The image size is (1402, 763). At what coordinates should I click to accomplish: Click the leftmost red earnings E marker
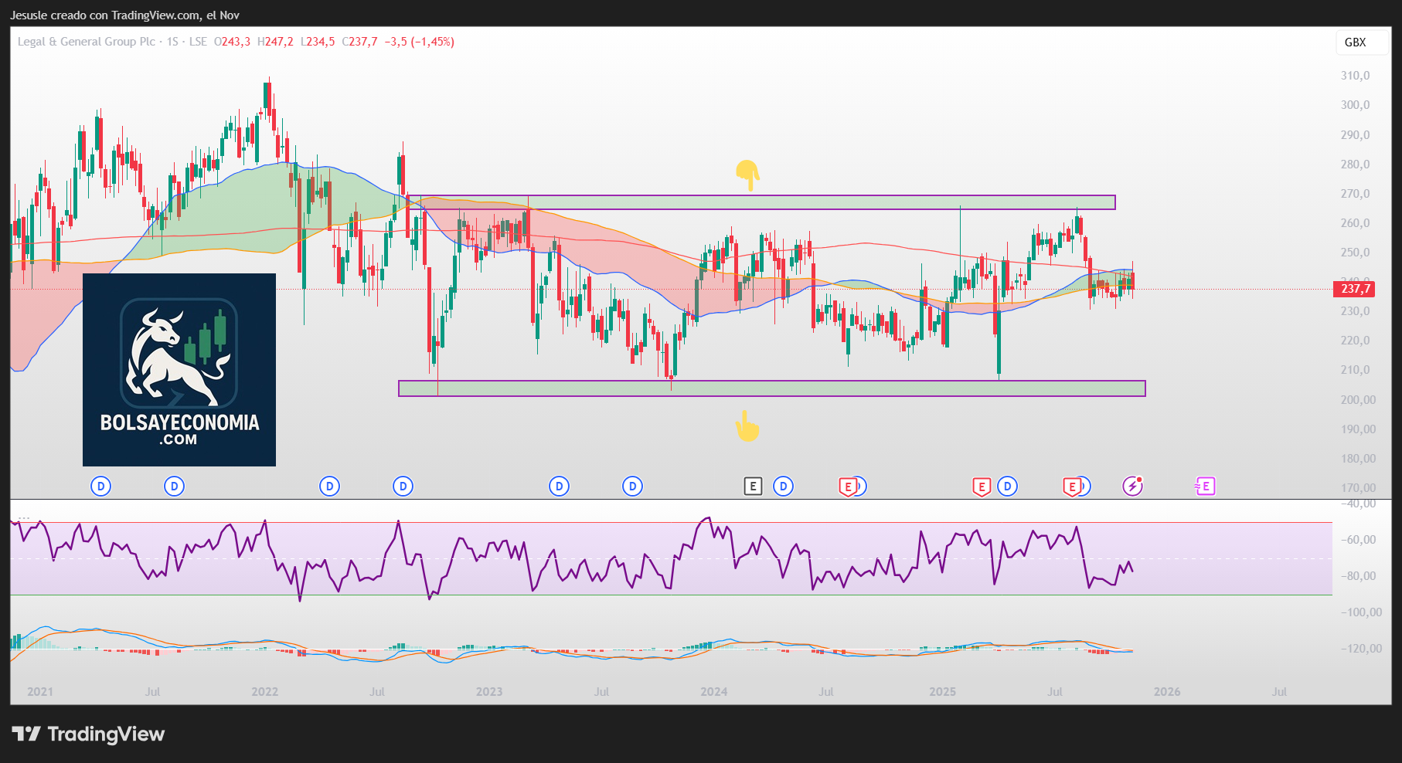pyautogui.click(x=848, y=487)
